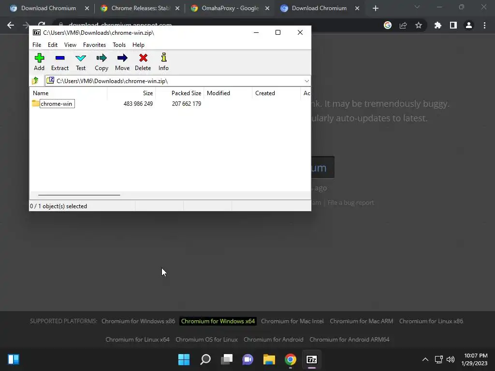This screenshot has width=495, height=371.
Task: Click Chrome's back arrow
Action: click(x=11, y=25)
